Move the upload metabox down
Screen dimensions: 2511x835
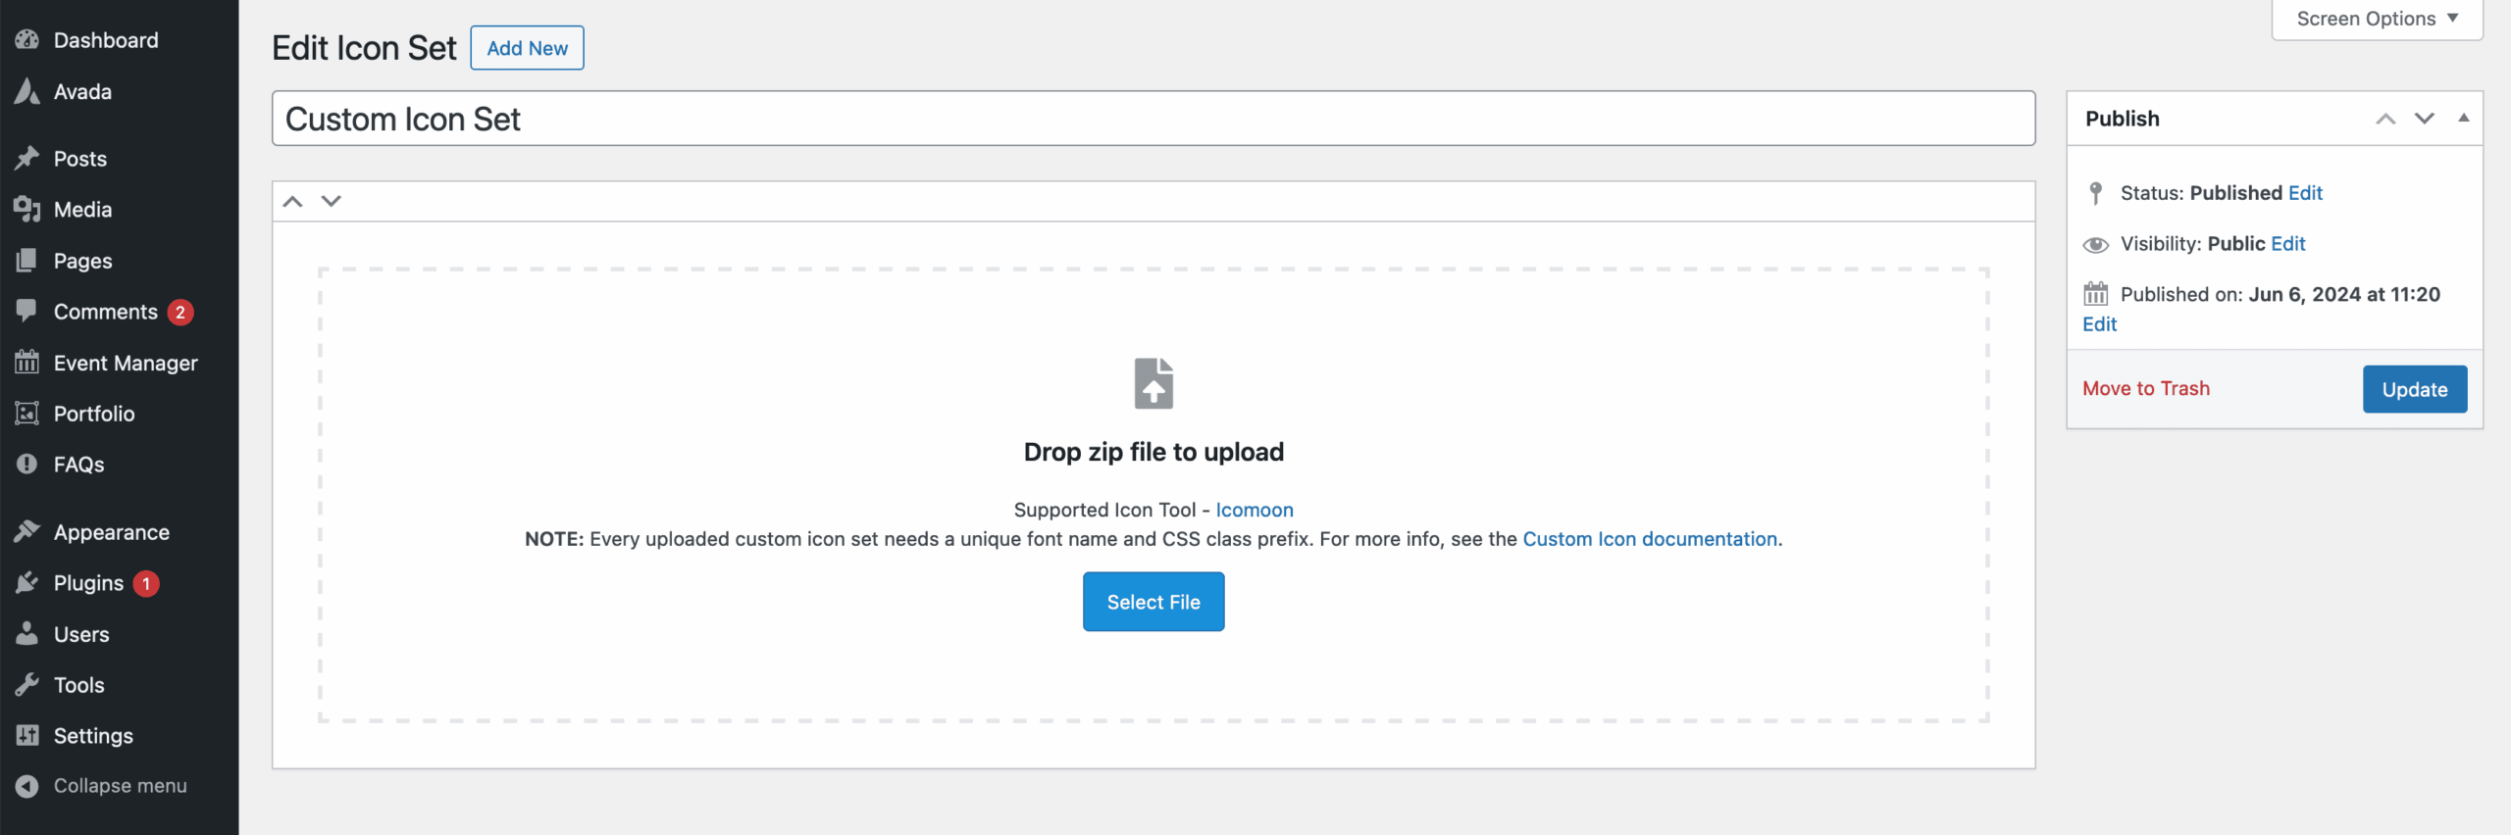click(x=332, y=202)
